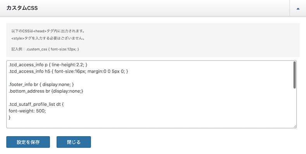306x154 pixels.
Task: Click the 記入例 .custom_css example text
Action: click(45, 49)
